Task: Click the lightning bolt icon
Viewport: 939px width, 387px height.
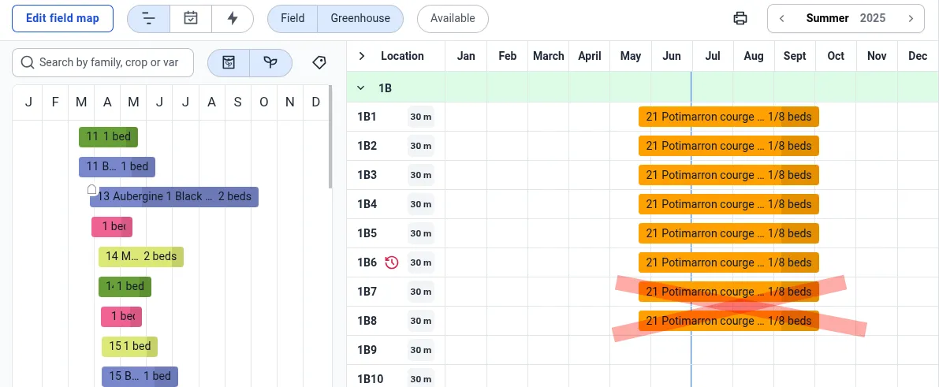Action: pyautogui.click(x=232, y=19)
